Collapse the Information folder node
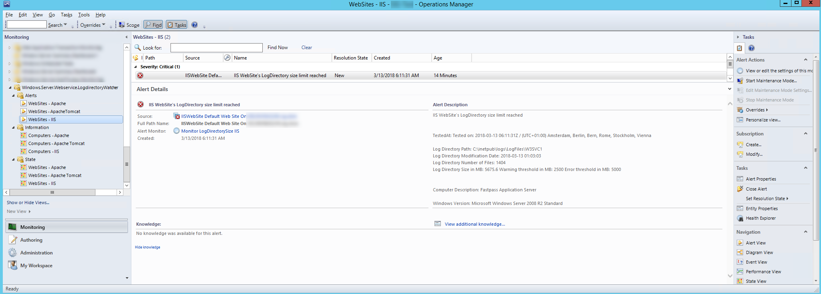This screenshot has width=821, height=294. click(13, 127)
